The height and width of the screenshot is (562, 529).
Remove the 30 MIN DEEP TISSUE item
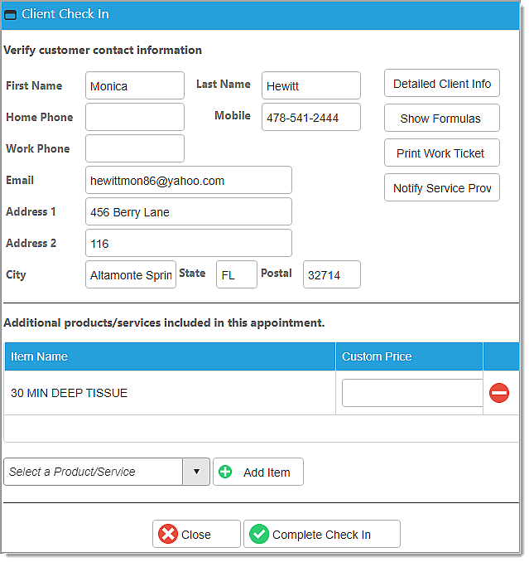pos(499,393)
